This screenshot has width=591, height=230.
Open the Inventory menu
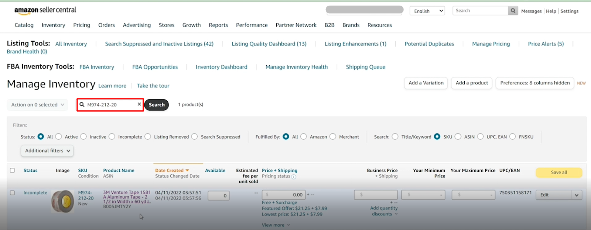pos(53,25)
